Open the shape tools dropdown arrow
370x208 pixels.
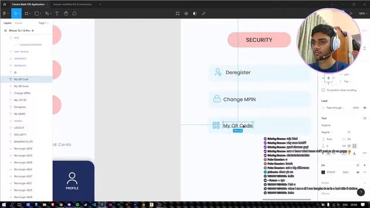click(40, 13)
